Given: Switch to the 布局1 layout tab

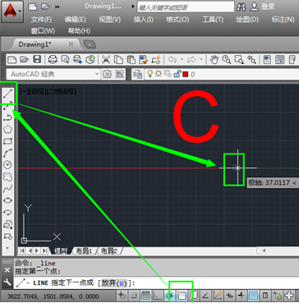Looking at the screenshot, I should pyautogui.click(x=84, y=250).
